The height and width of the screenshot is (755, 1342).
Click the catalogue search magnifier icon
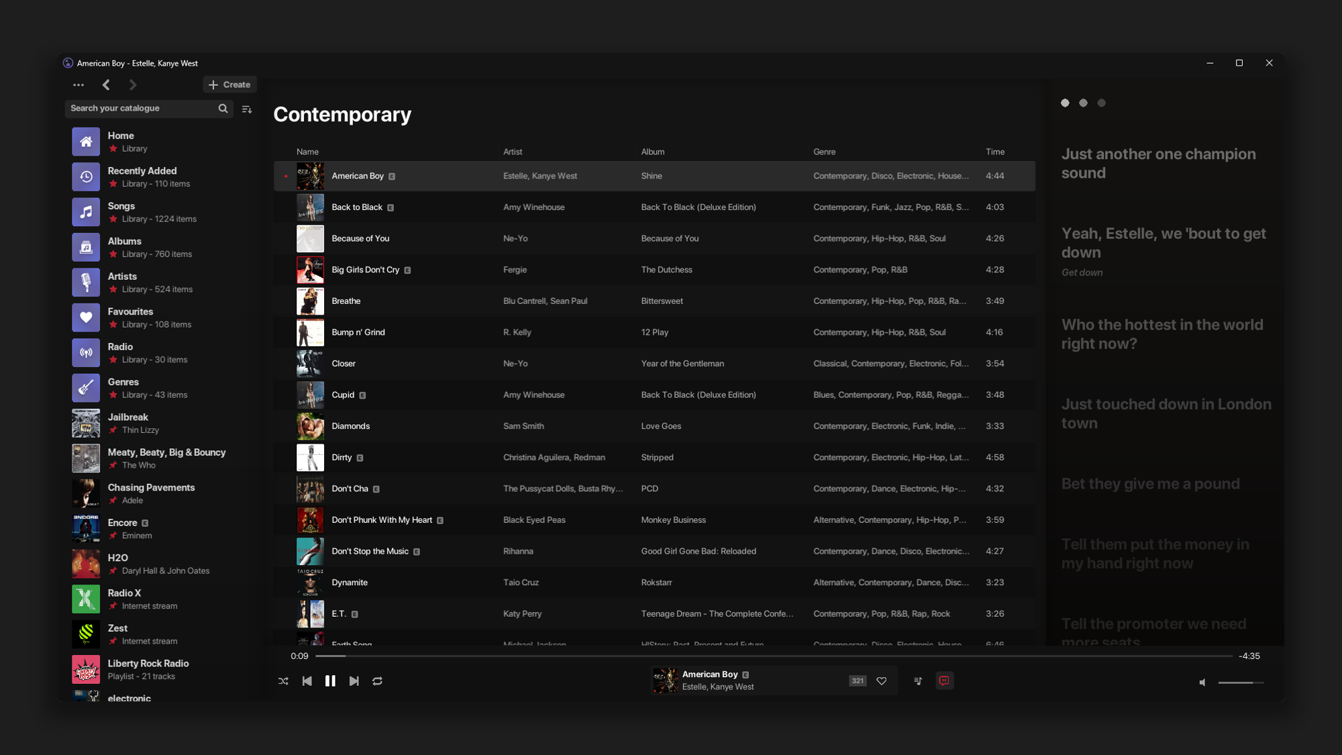coord(223,109)
